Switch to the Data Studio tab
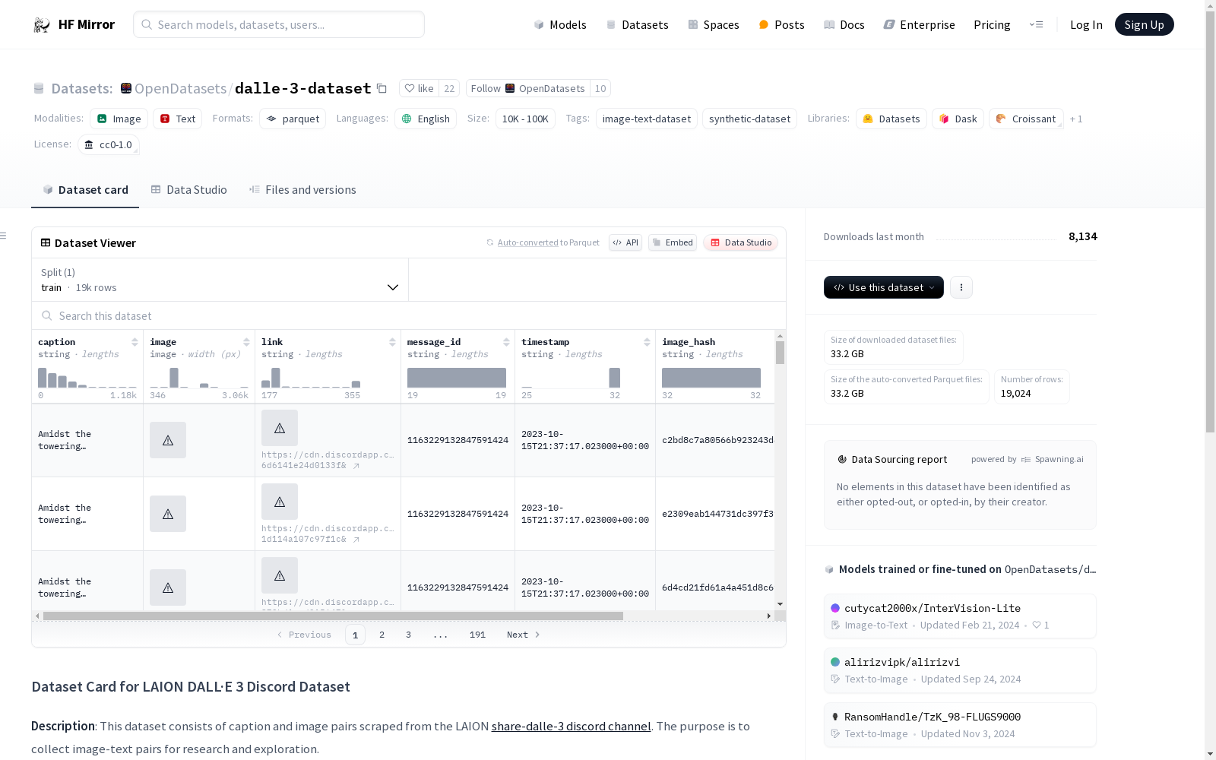This screenshot has width=1216, height=760. (x=189, y=190)
